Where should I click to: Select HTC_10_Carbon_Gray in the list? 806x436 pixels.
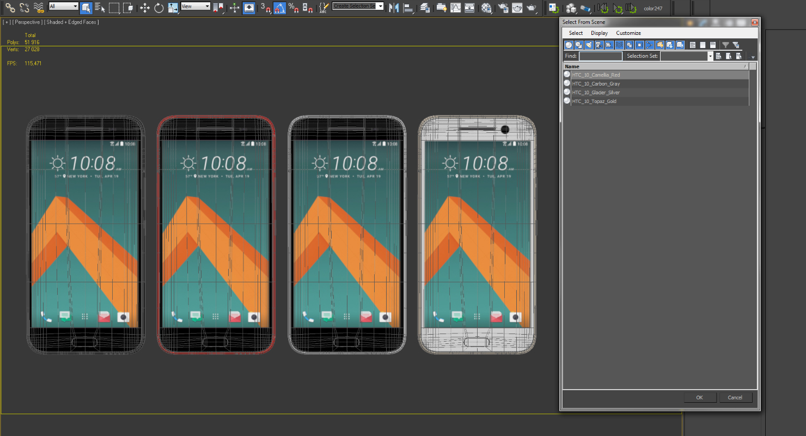(x=656, y=83)
